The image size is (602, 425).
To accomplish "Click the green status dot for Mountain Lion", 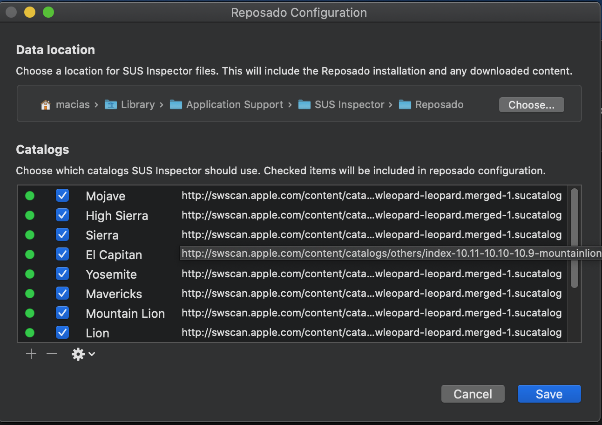I will tap(30, 313).
